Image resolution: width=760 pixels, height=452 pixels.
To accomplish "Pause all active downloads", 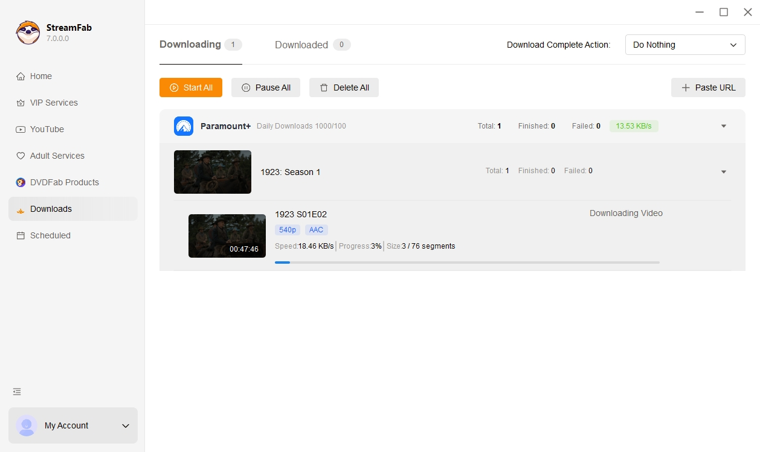I will click(266, 88).
